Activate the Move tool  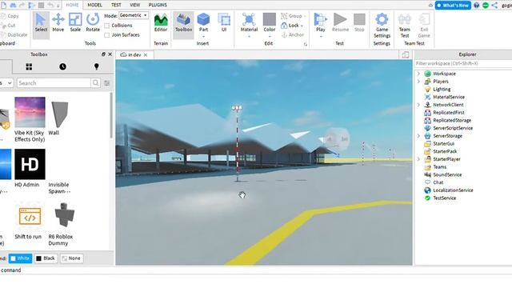(58, 23)
